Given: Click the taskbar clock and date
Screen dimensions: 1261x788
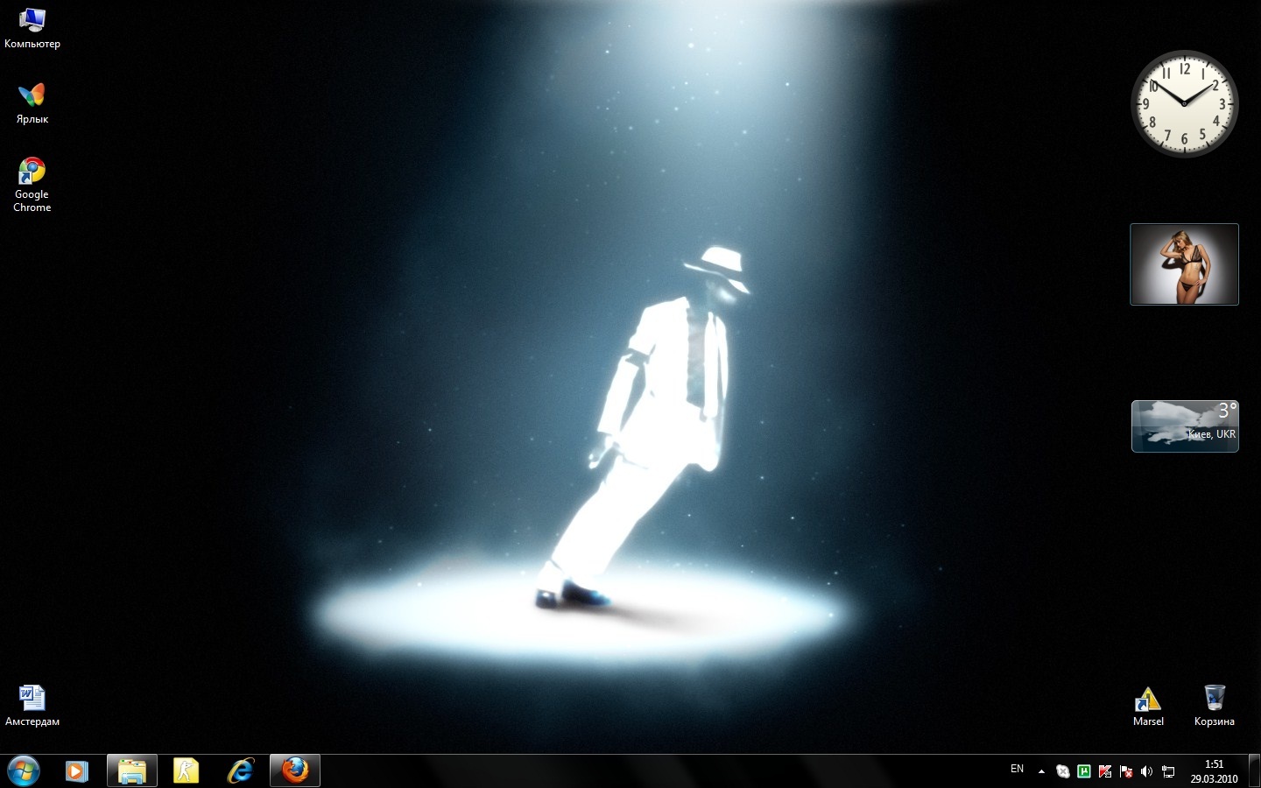Looking at the screenshot, I should pyautogui.click(x=1214, y=771).
